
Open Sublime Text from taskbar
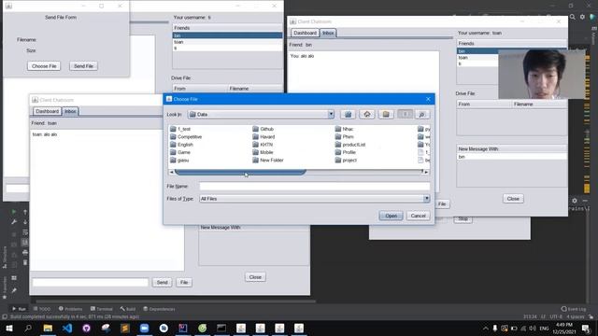[125, 328]
